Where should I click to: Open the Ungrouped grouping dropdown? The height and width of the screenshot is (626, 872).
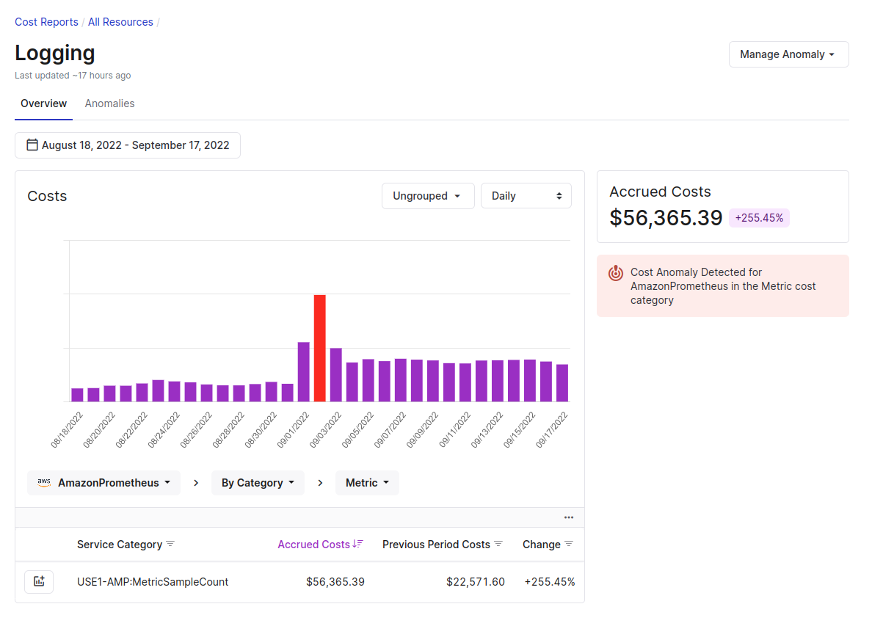(428, 196)
